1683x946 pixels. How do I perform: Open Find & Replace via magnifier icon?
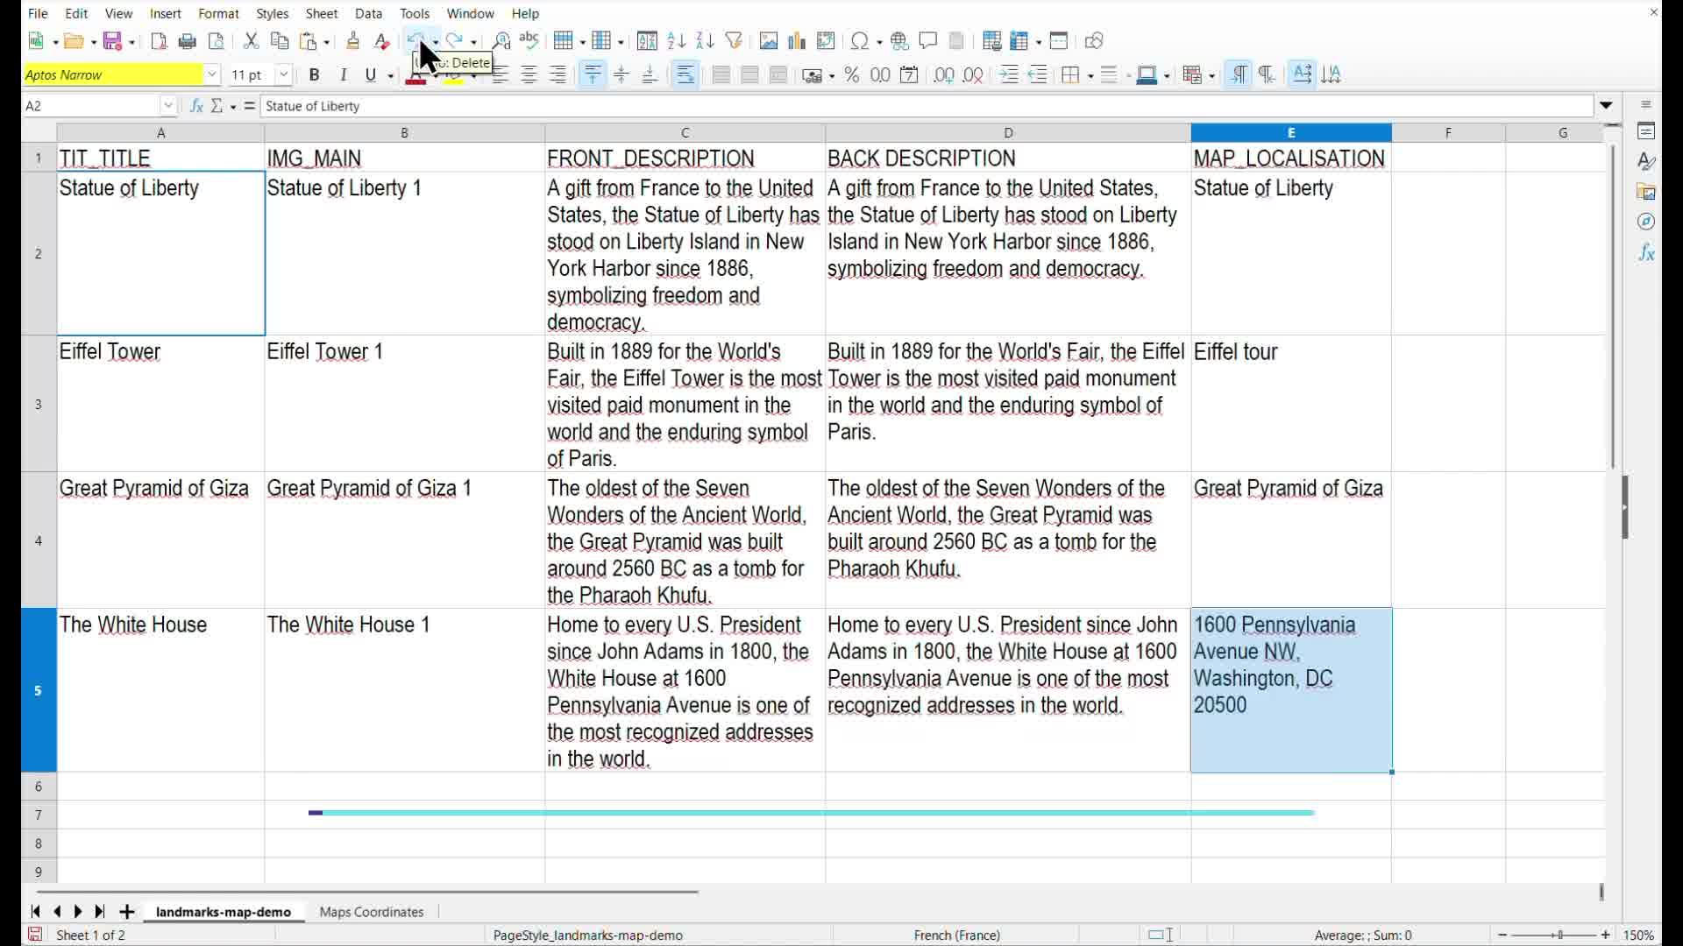[501, 41]
